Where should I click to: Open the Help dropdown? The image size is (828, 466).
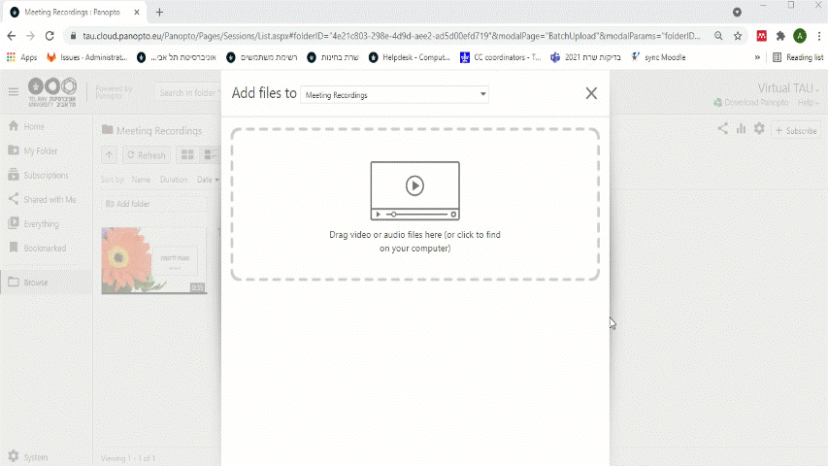tap(808, 103)
